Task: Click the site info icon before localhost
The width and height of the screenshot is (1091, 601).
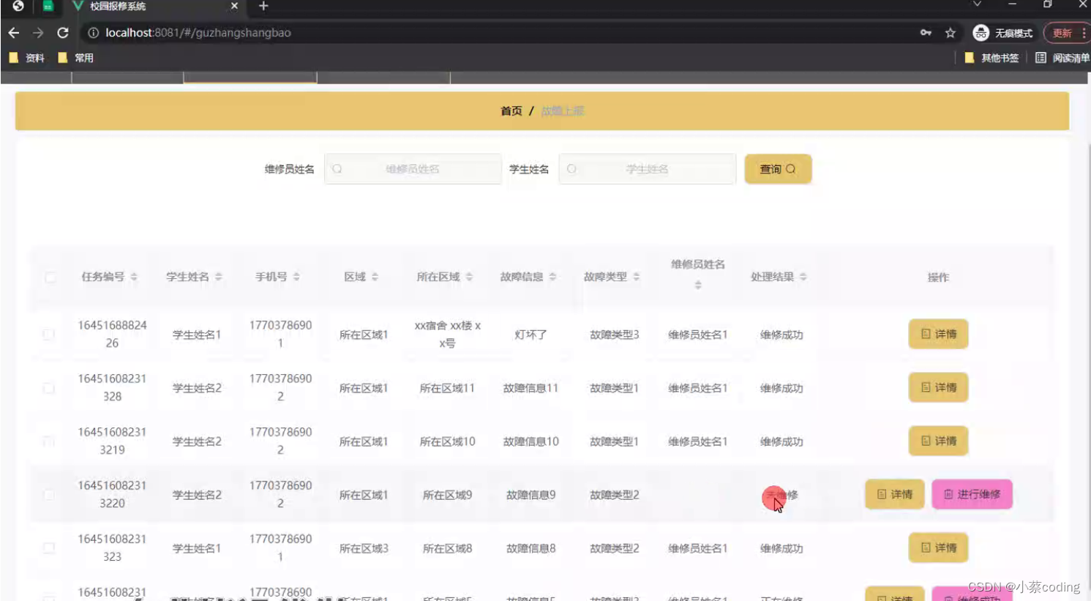Action: (94, 32)
